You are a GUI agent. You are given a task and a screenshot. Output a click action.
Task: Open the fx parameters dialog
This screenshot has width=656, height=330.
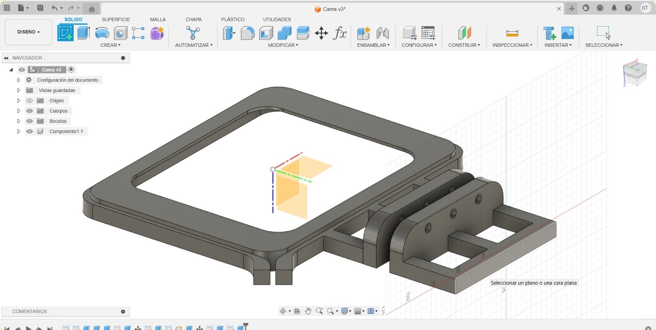340,33
